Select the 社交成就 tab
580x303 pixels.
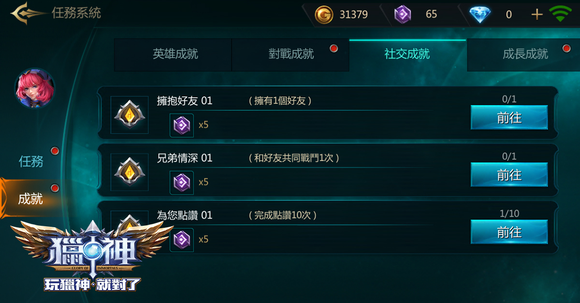click(x=407, y=55)
